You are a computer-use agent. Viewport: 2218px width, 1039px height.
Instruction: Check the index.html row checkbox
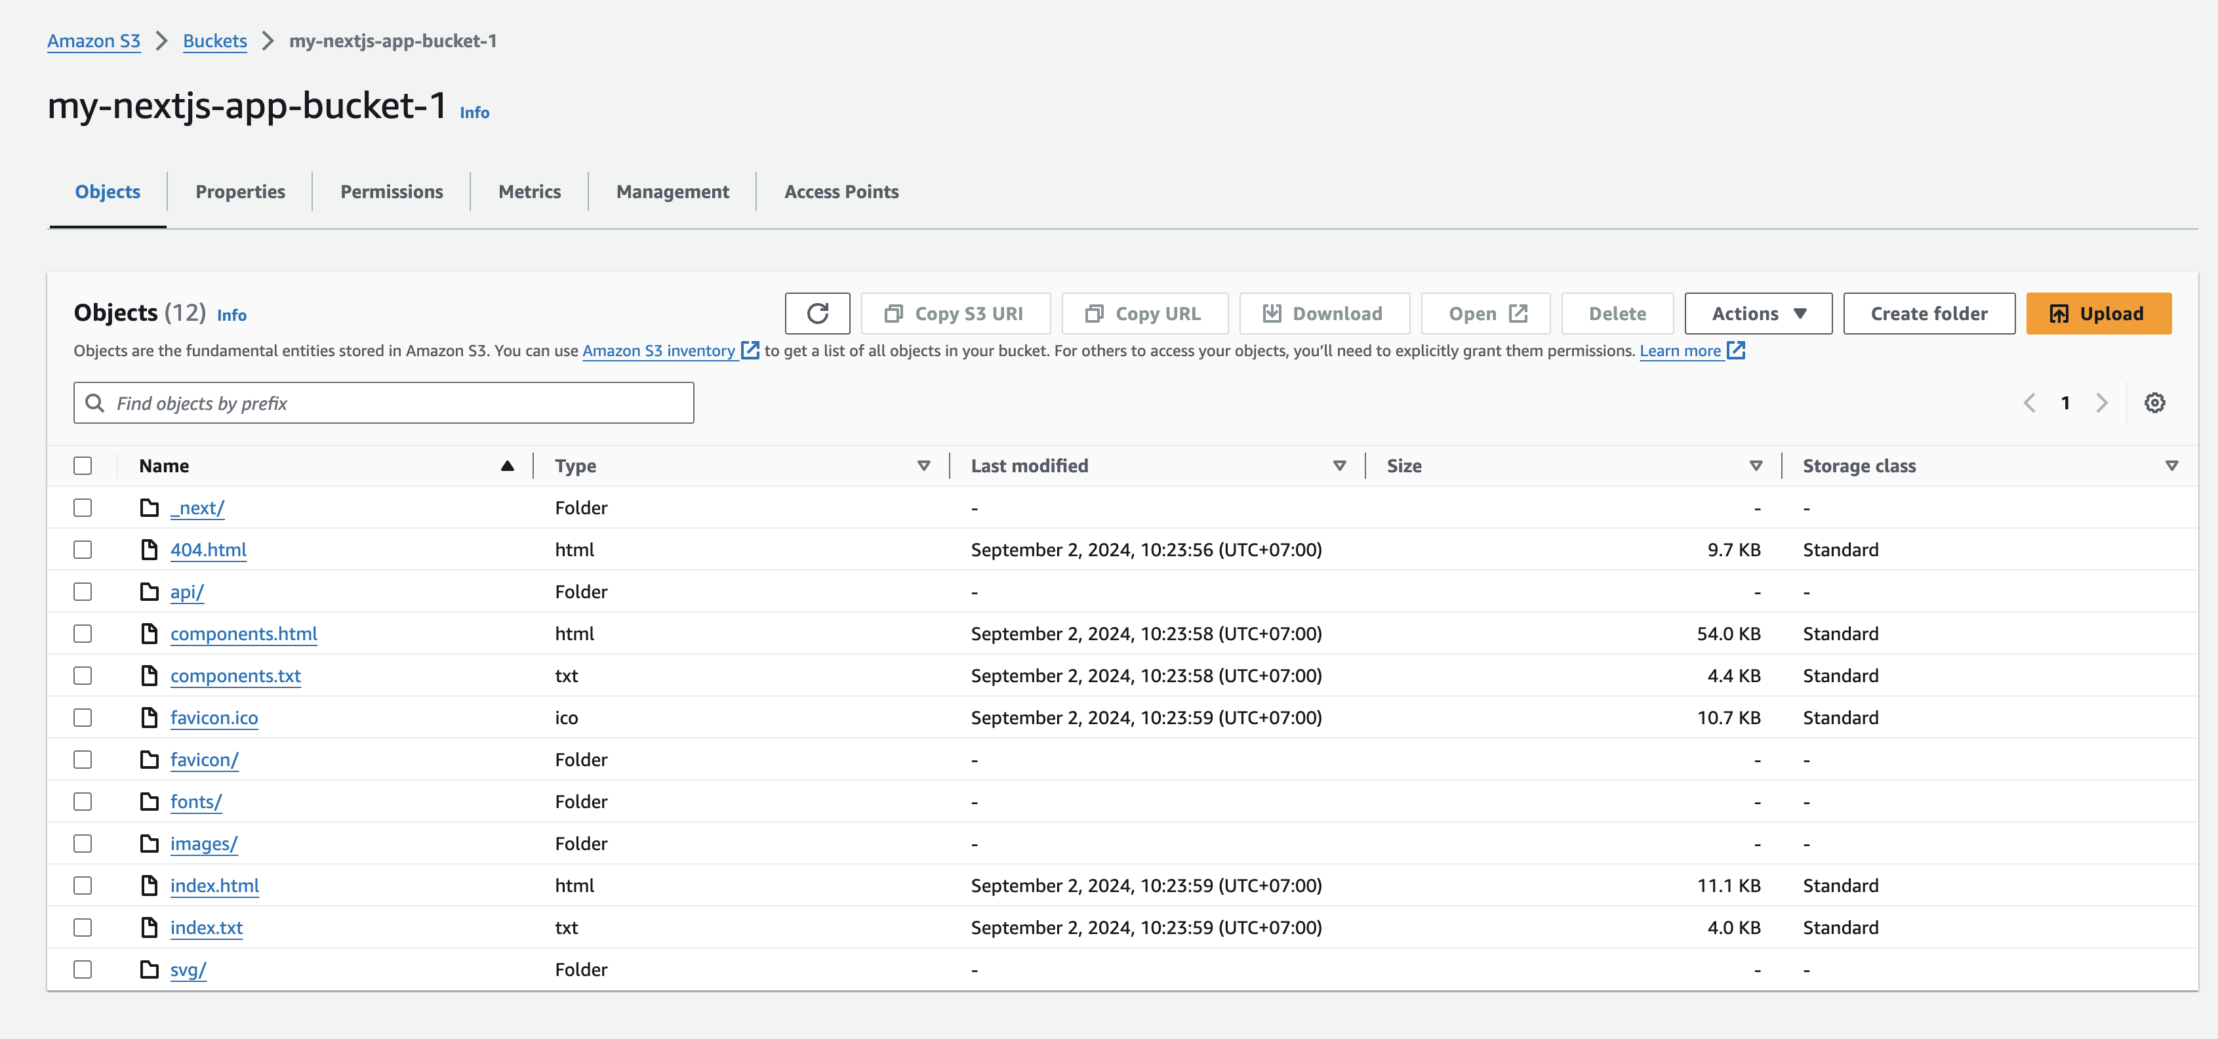pyautogui.click(x=83, y=885)
